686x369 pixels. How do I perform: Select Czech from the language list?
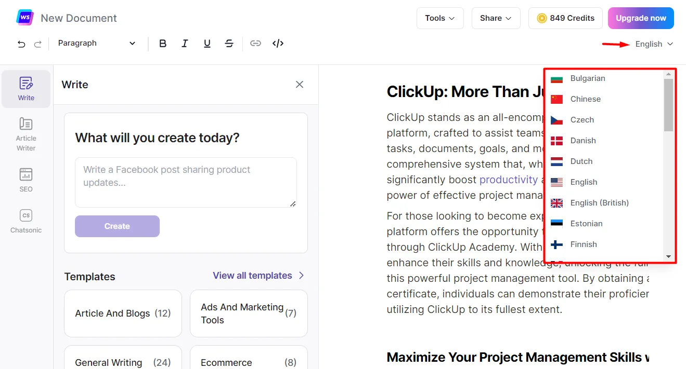point(604,120)
